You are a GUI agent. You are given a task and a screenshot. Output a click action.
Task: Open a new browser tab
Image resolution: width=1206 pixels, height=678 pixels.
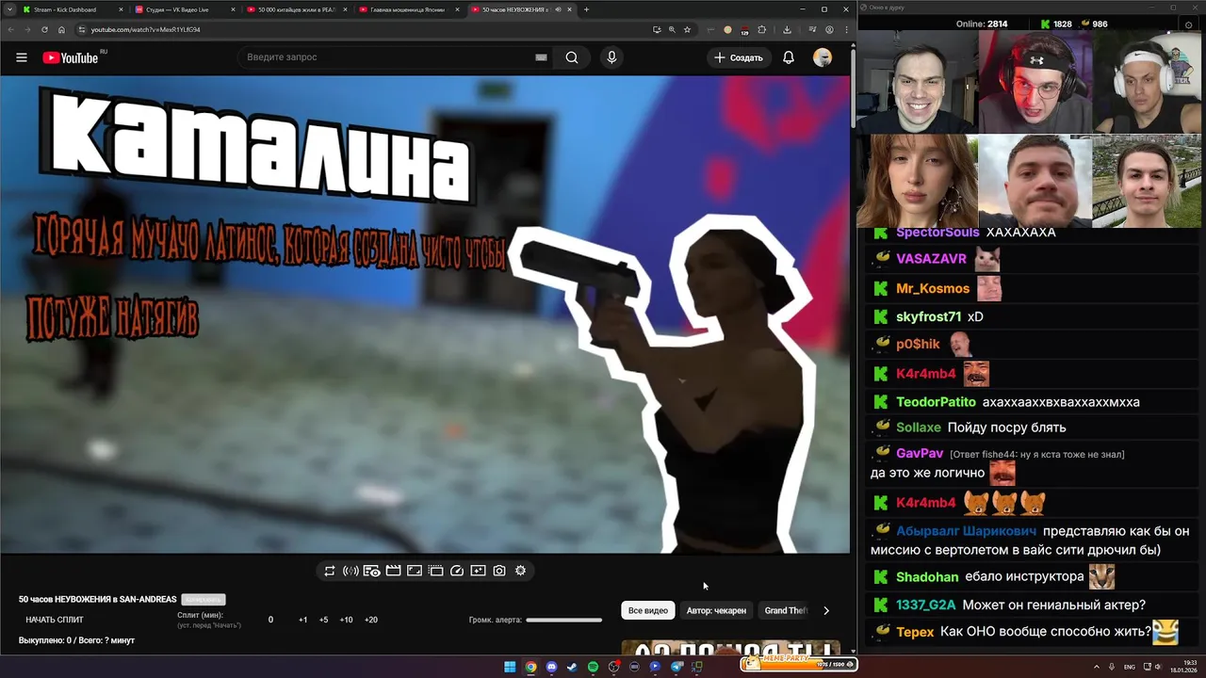(586, 9)
